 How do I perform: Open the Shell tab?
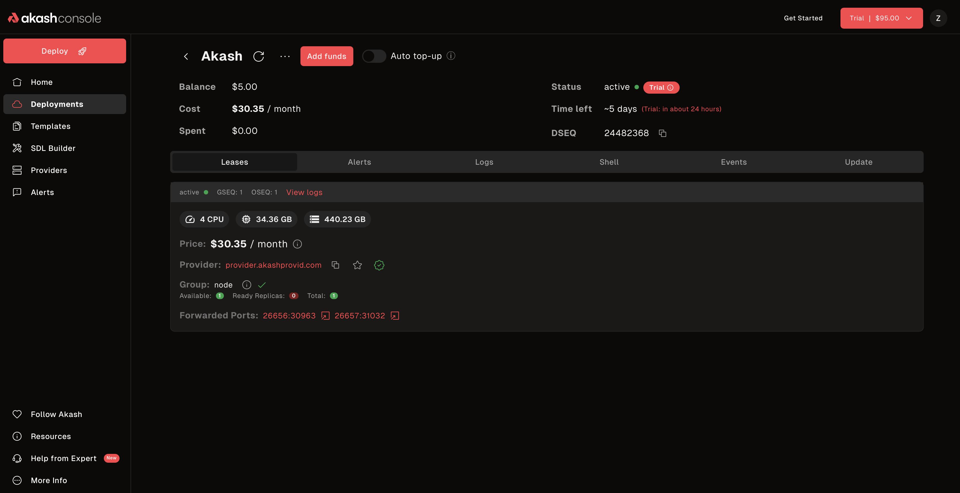click(609, 162)
